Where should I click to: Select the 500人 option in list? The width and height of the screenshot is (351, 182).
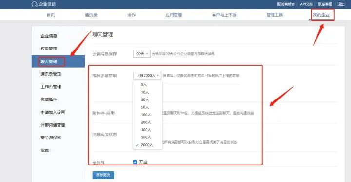(146, 137)
